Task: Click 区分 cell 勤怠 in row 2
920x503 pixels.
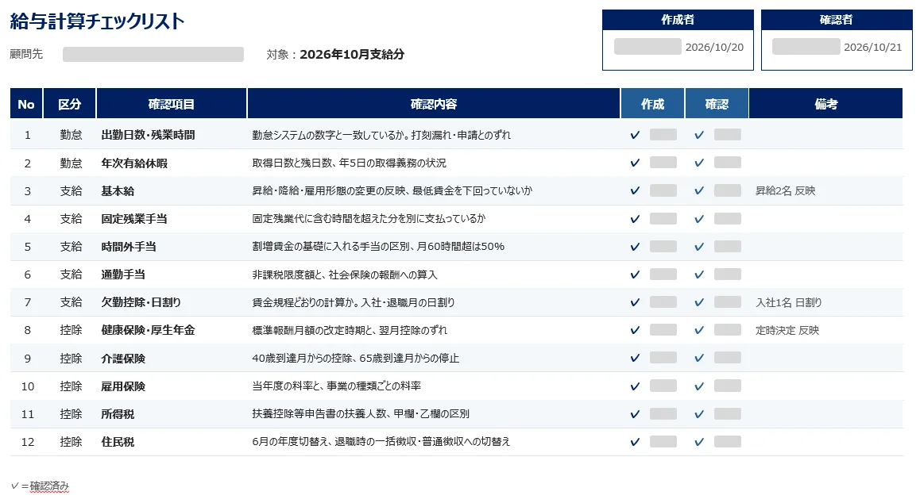Action: (x=71, y=163)
